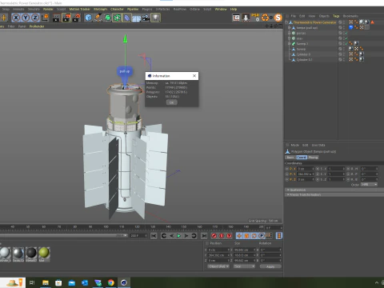This screenshot has width=384, height=288.
Task: Click the download arrow toolbar icon
Action: tap(246, 18)
